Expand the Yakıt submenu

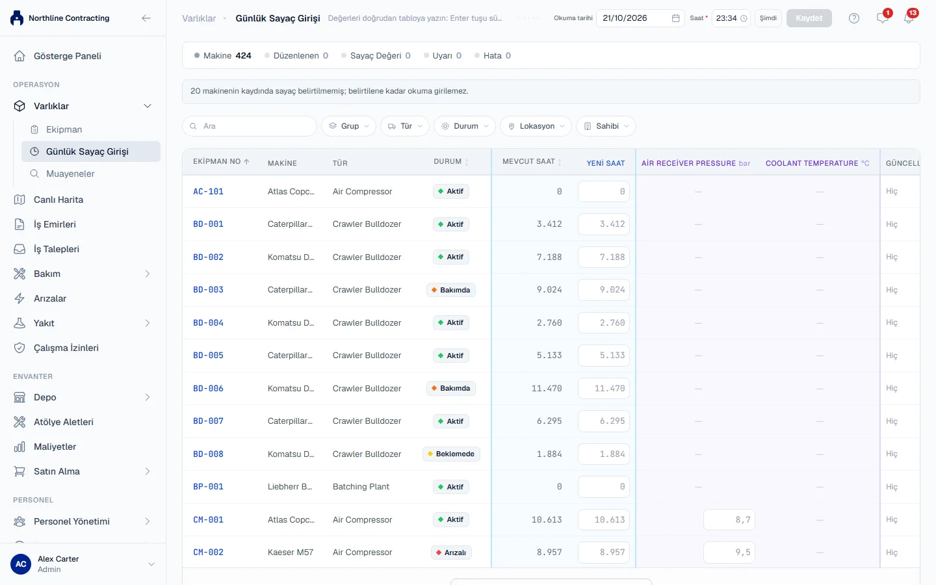pyautogui.click(x=148, y=323)
